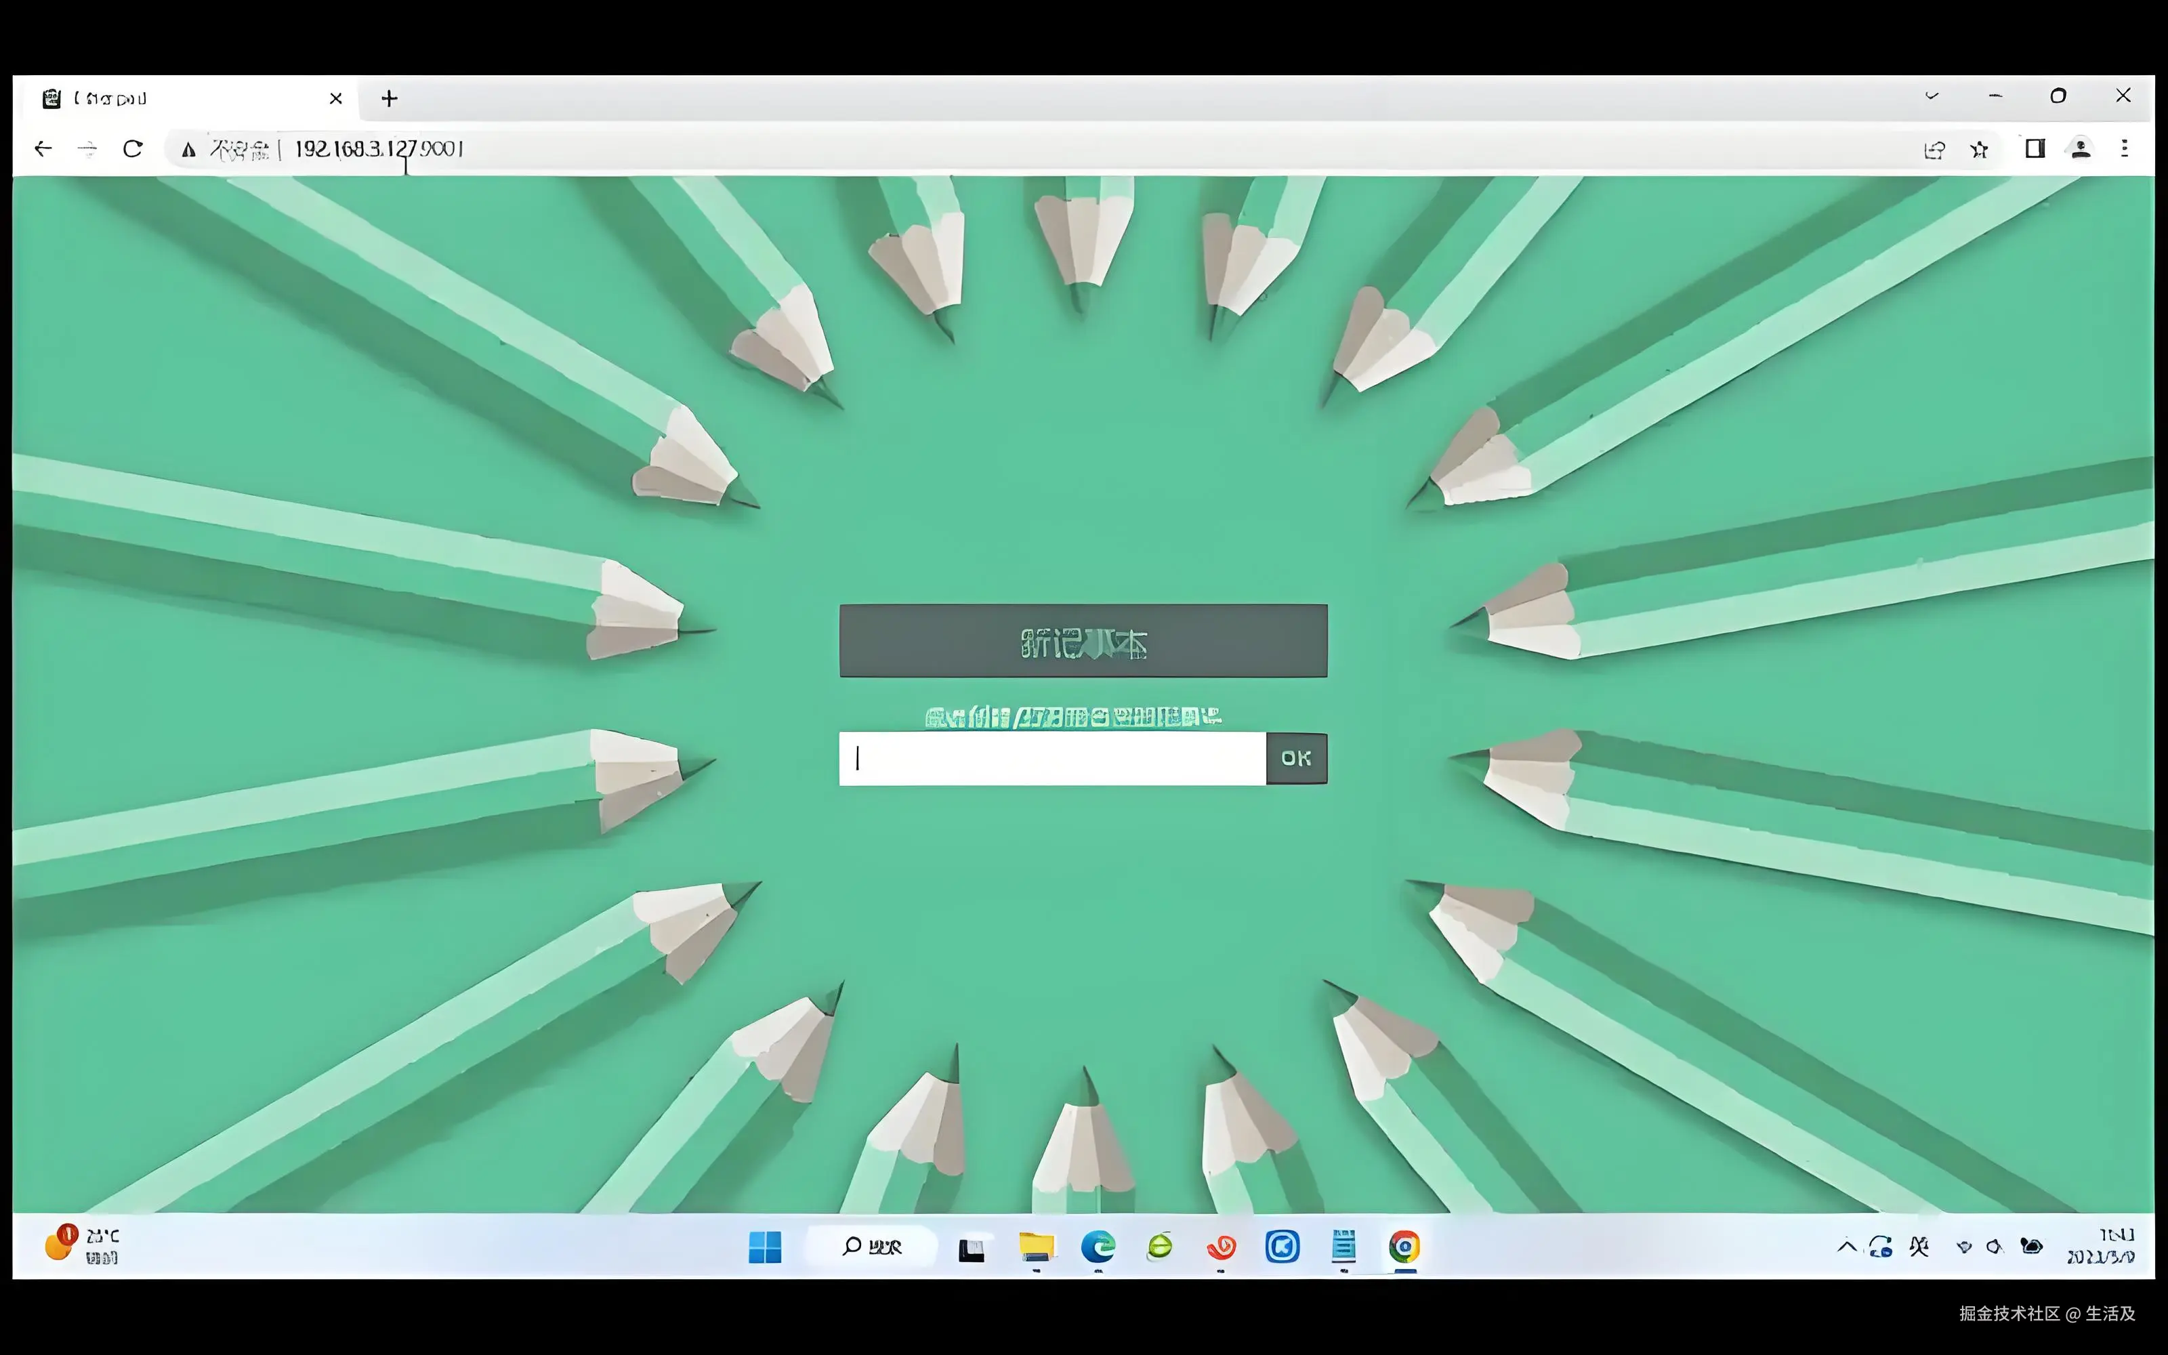Show hidden tray icons chevron
2168x1355 pixels.
(1846, 1247)
